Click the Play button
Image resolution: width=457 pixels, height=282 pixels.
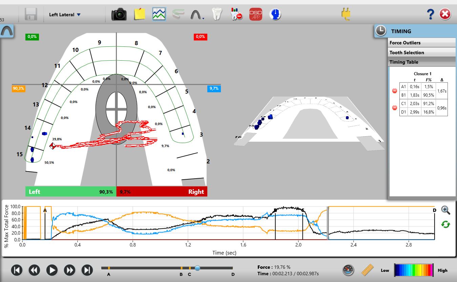point(52,270)
